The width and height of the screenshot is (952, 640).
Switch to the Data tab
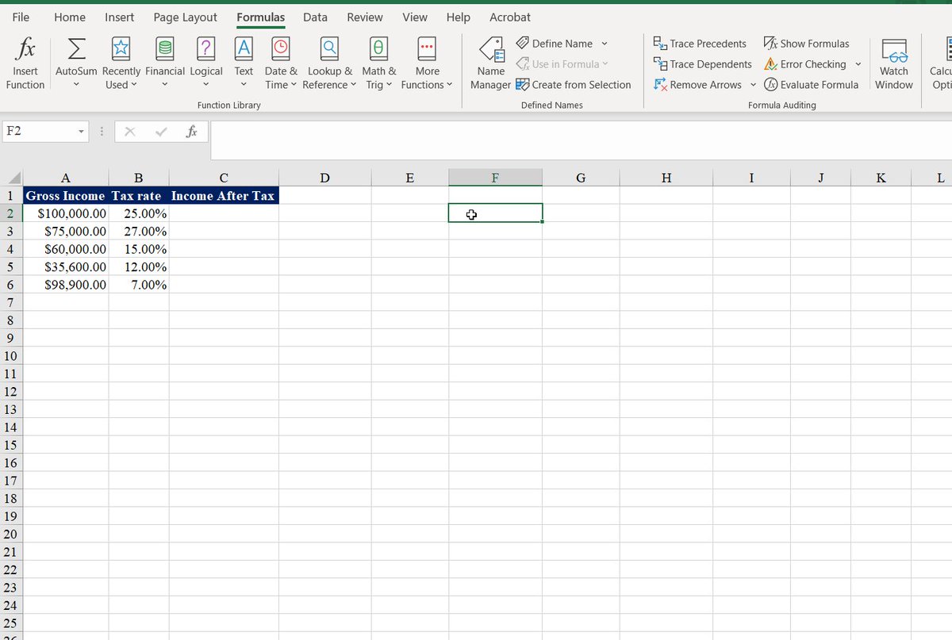(x=316, y=17)
